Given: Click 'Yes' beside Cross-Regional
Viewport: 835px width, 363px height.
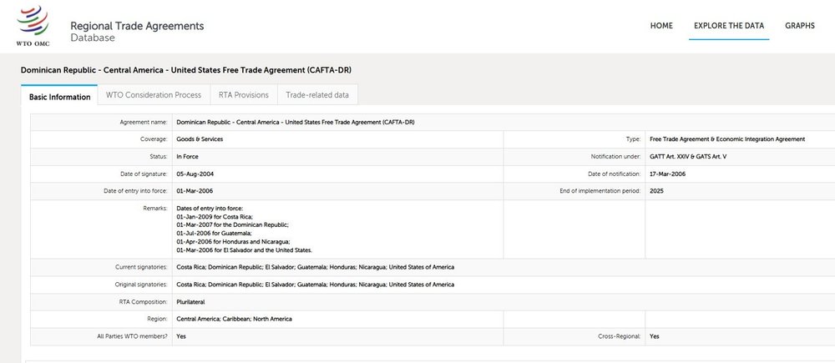Looking at the screenshot, I should click(x=655, y=336).
